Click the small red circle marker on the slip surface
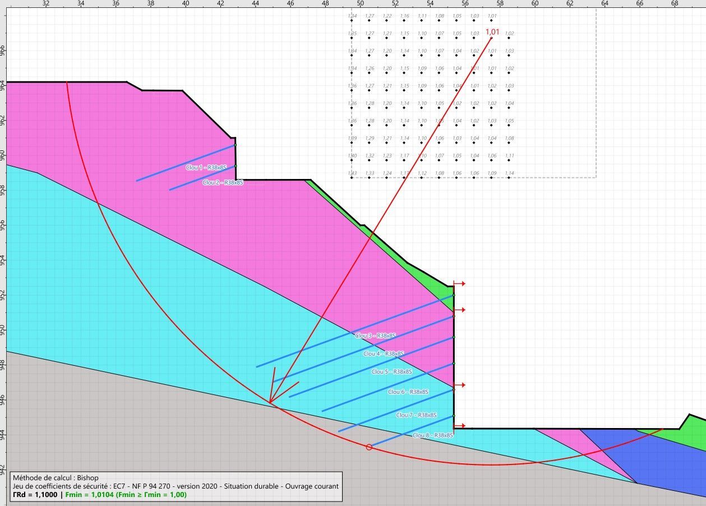 pyautogui.click(x=369, y=447)
